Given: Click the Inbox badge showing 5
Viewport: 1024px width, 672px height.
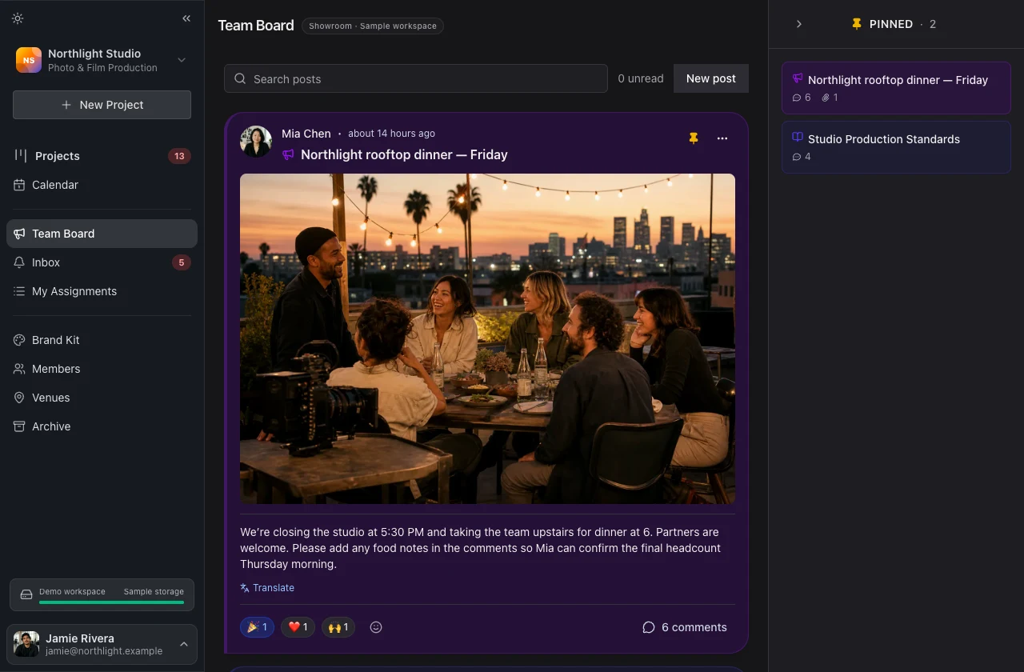Looking at the screenshot, I should pyautogui.click(x=182, y=262).
